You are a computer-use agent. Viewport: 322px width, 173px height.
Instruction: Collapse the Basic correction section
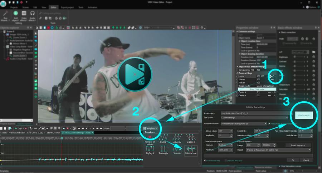(279, 32)
